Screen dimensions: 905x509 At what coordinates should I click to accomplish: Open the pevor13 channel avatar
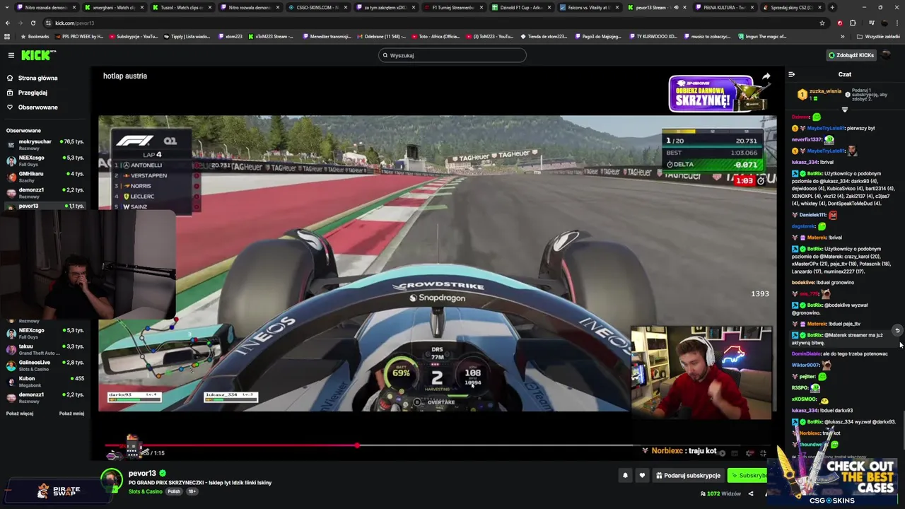coord(111,480)
